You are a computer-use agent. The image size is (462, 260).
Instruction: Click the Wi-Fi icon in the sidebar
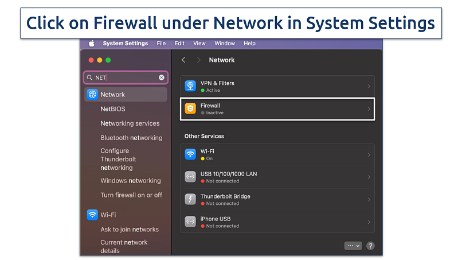click(x=92, y=215)
